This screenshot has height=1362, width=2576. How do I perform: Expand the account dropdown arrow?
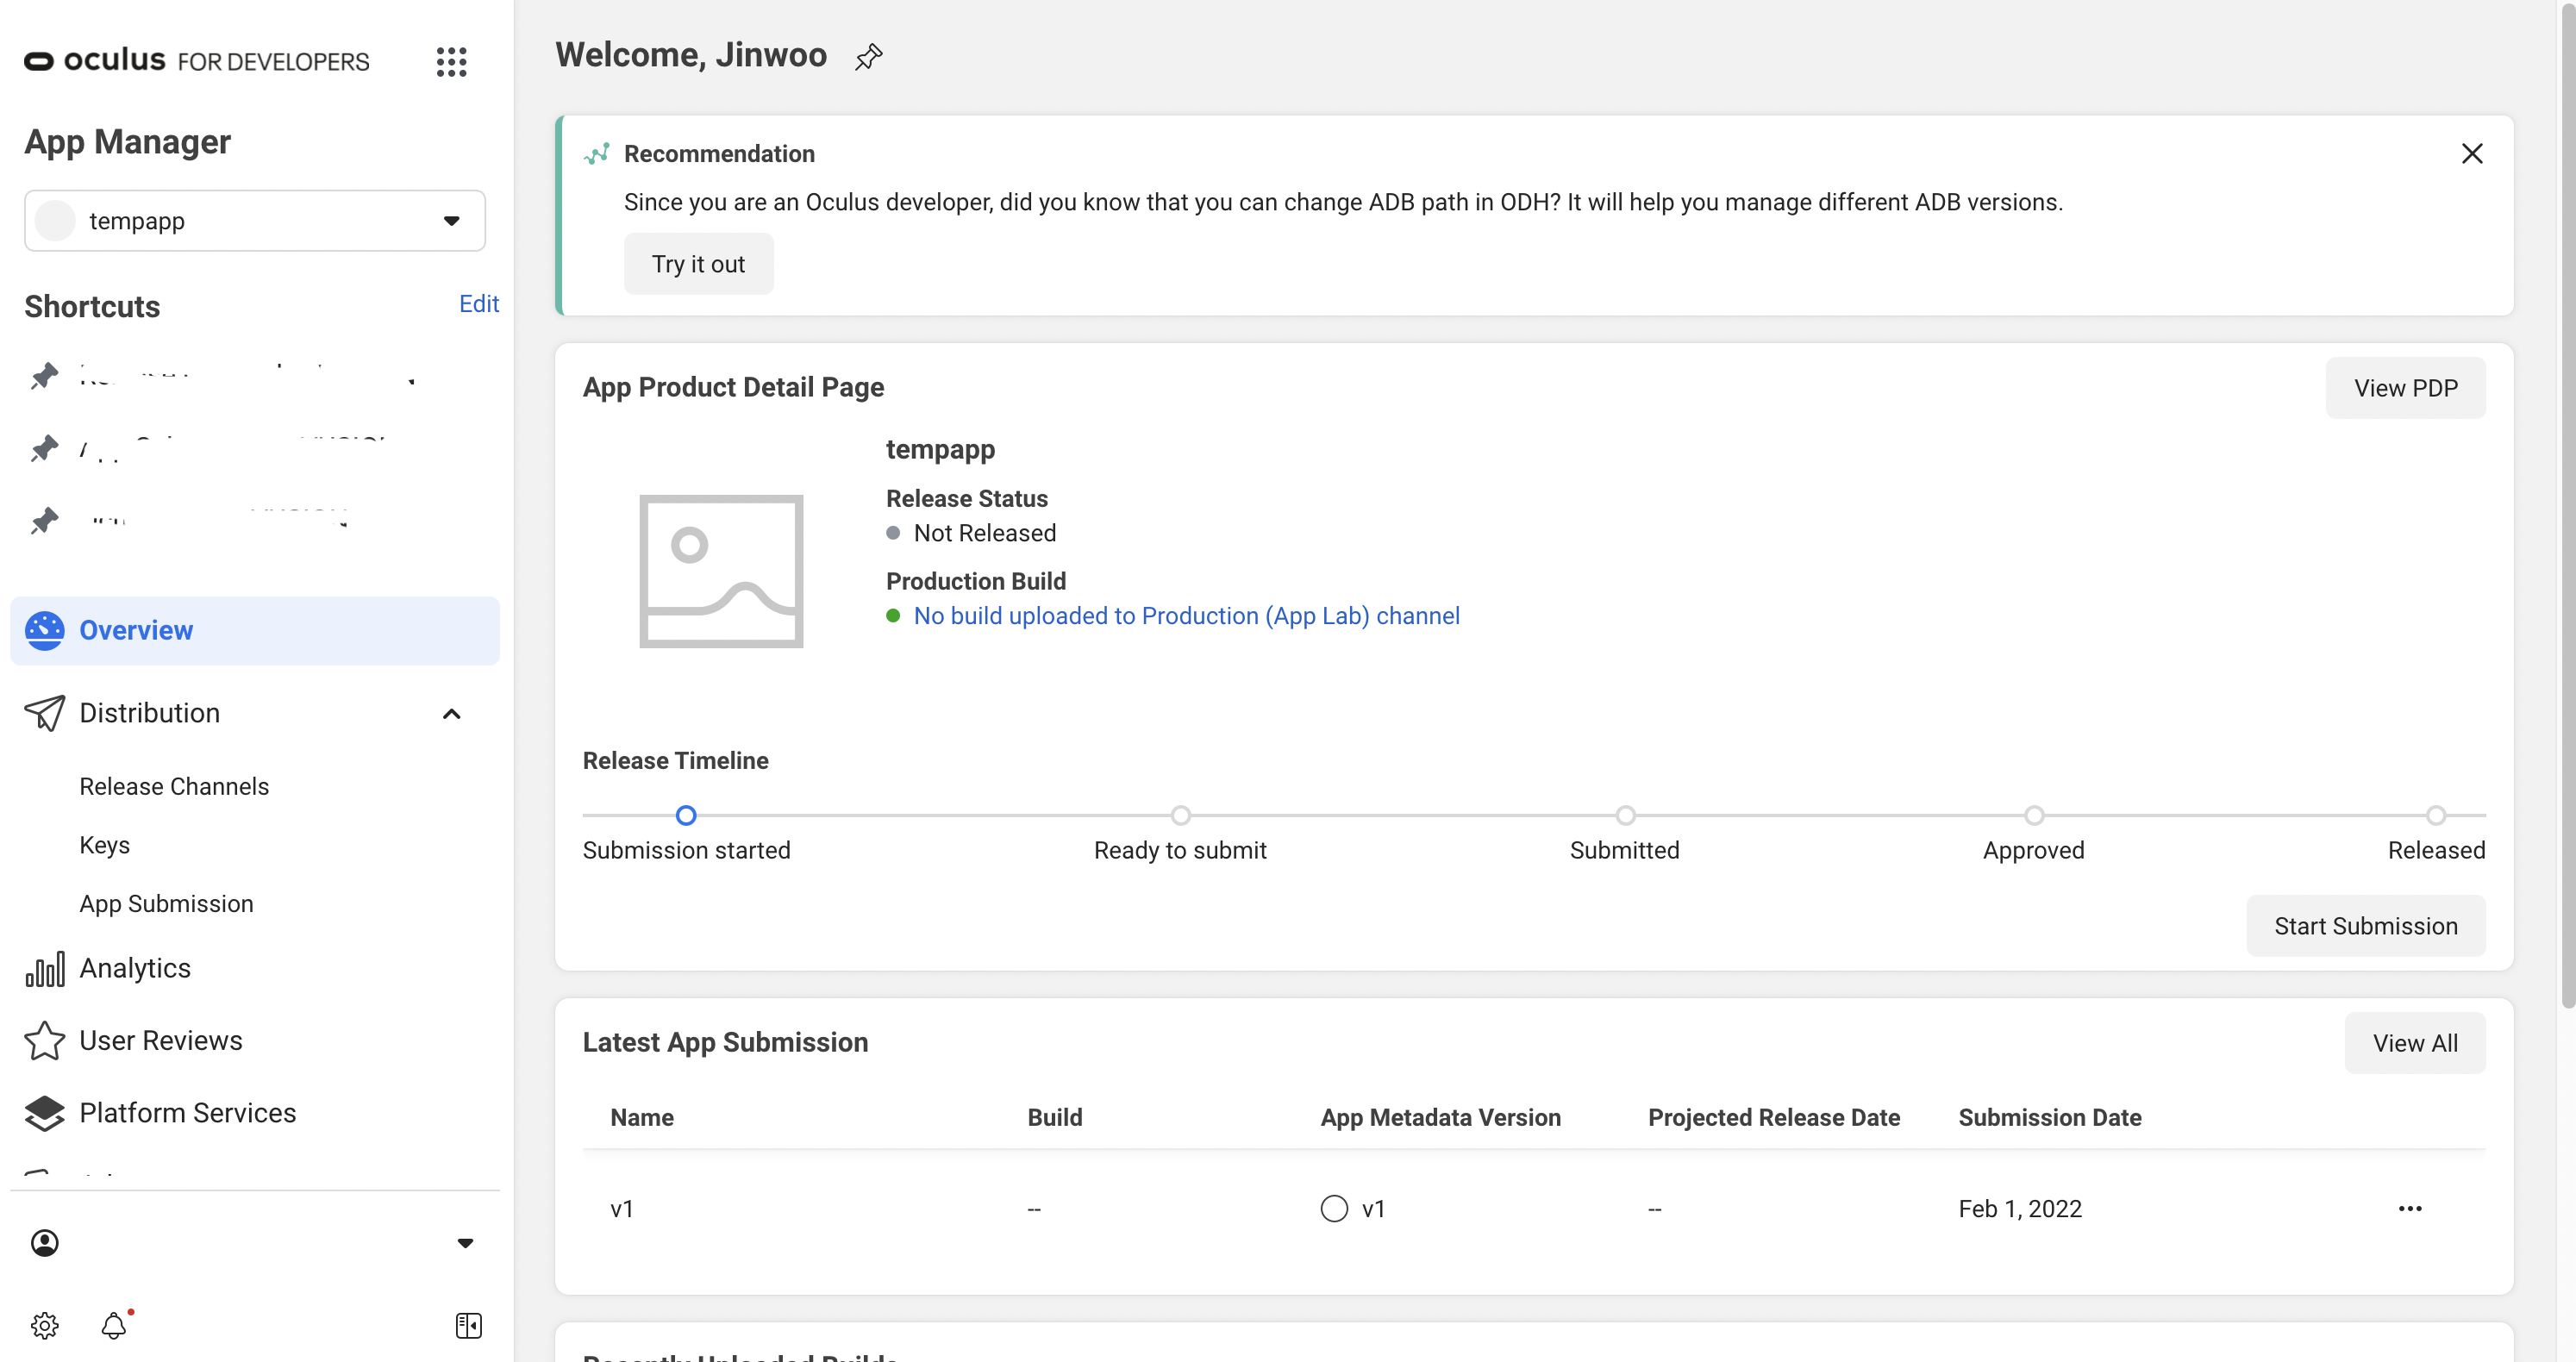point(465,1243)
